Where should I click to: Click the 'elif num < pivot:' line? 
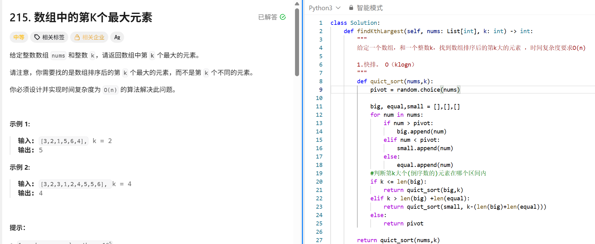pyautogui.click(x=412, y=140)
